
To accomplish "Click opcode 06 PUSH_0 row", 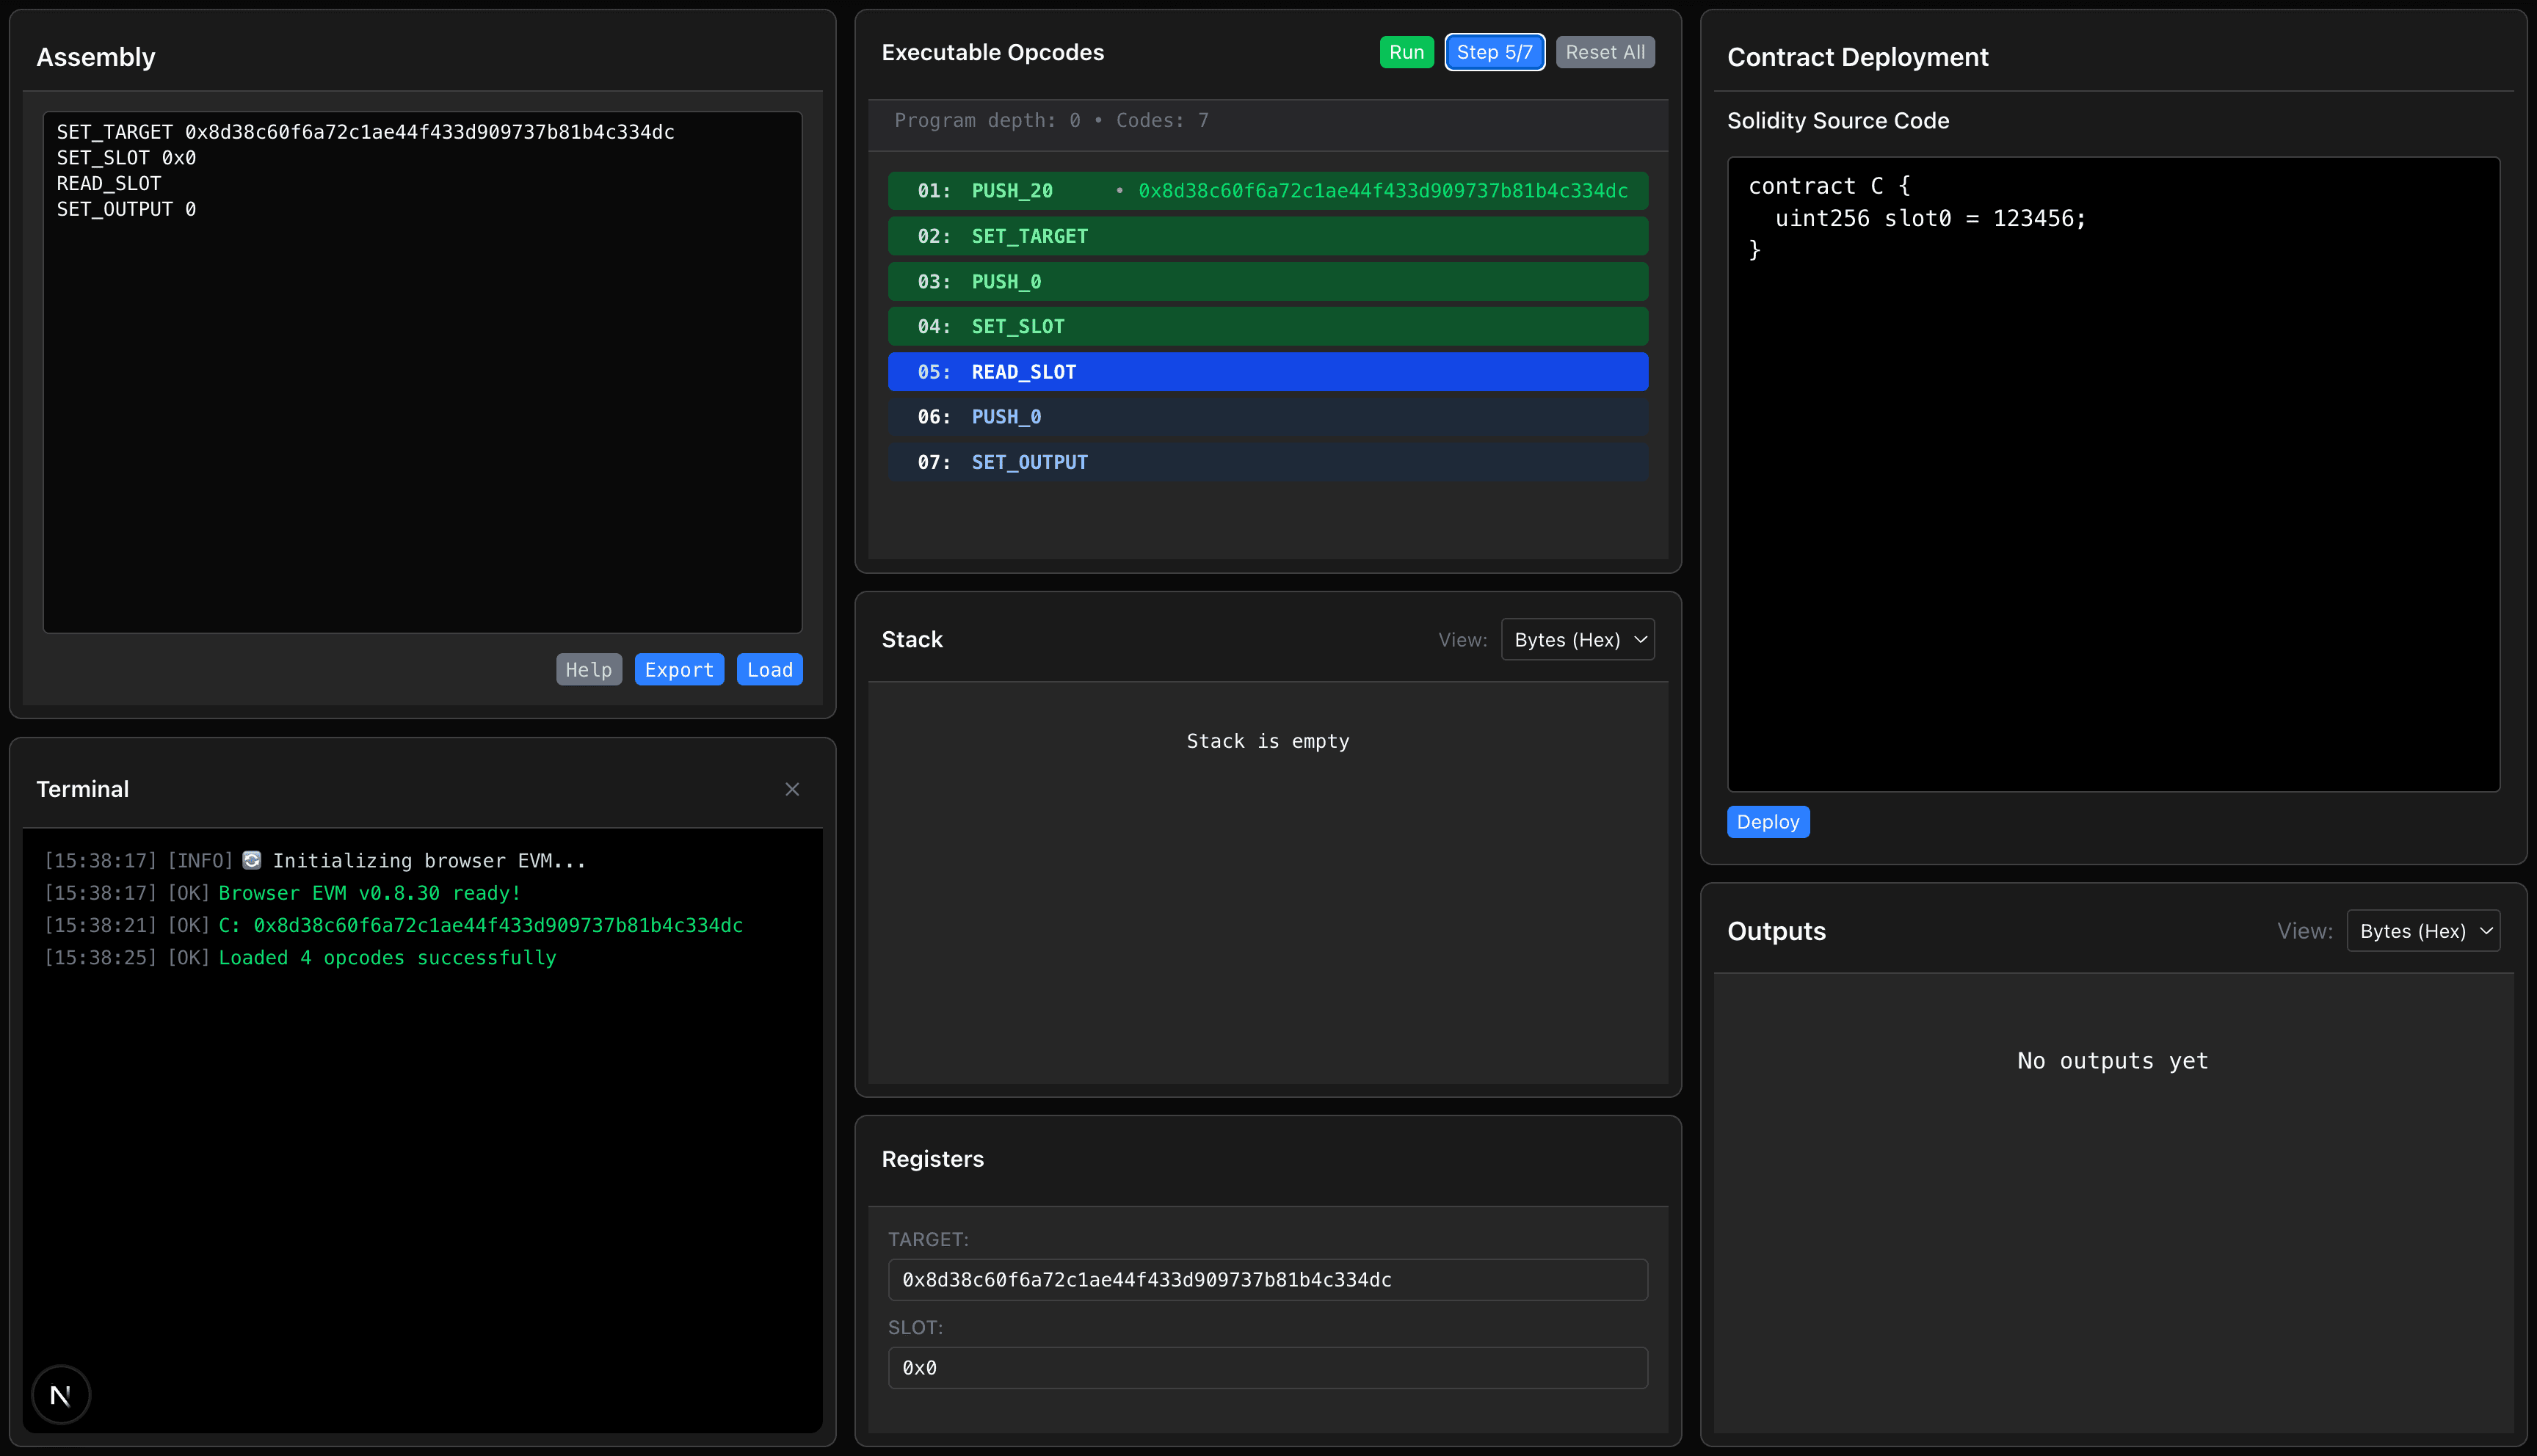I will pyautogui.click(x=1267, y=417).
